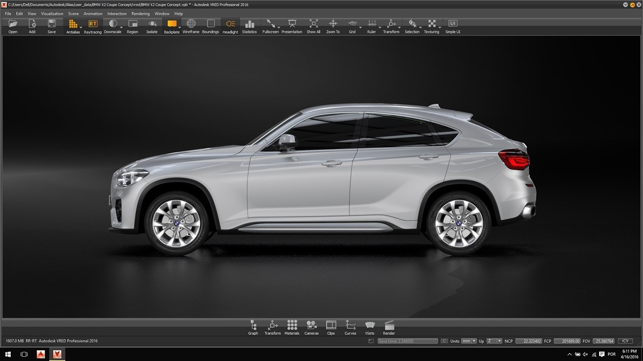Toggle Raytracing mode
This screenshot has height=361, width=643.
pos(92,24)
